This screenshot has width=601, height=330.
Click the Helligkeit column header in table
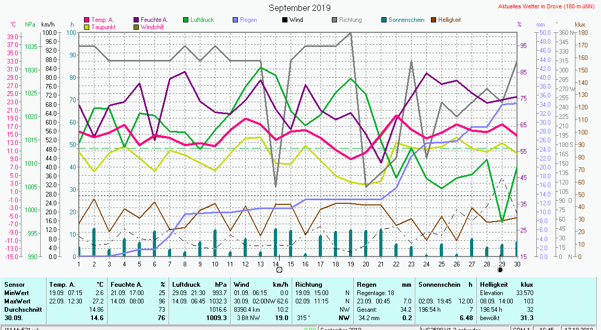click(x=495, y=285)
